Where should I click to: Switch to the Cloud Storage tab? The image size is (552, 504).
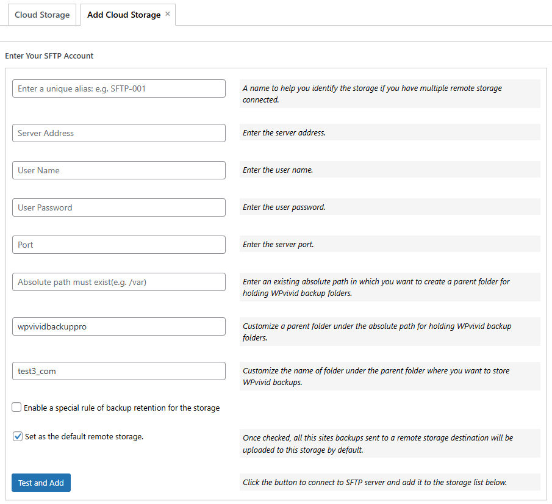point(41,14)
